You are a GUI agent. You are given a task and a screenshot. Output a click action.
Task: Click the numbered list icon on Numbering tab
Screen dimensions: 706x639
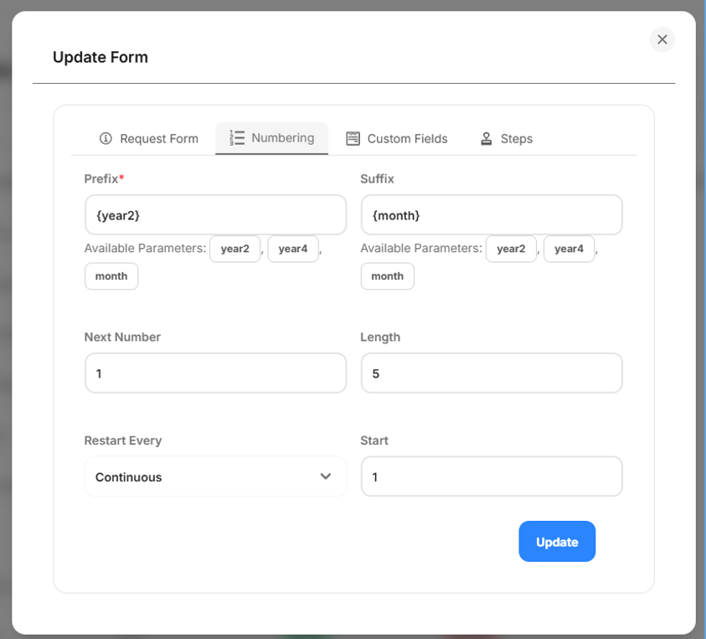[x=237, y=138]
